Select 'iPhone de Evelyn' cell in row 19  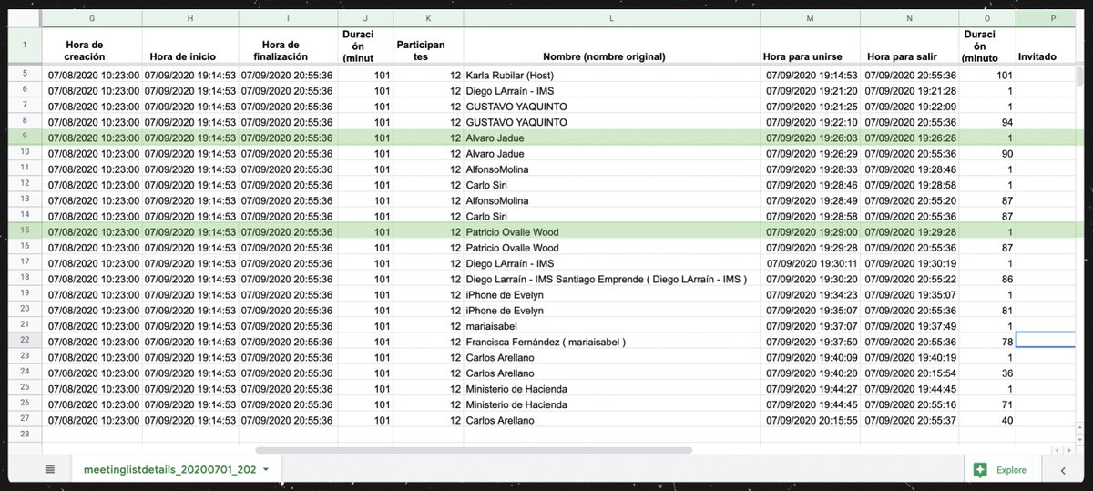611,294
